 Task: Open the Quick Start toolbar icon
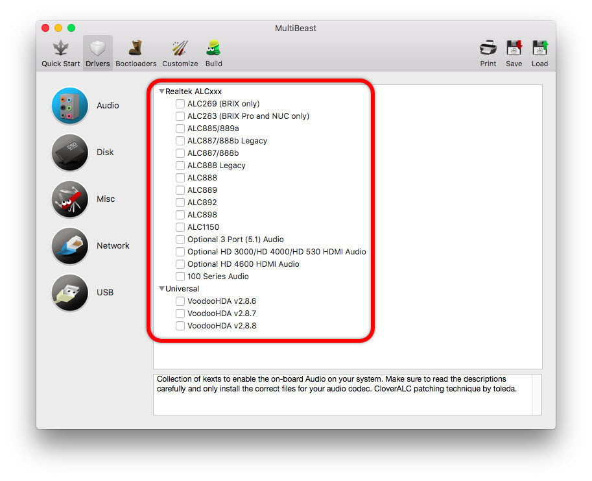point(60,49)
